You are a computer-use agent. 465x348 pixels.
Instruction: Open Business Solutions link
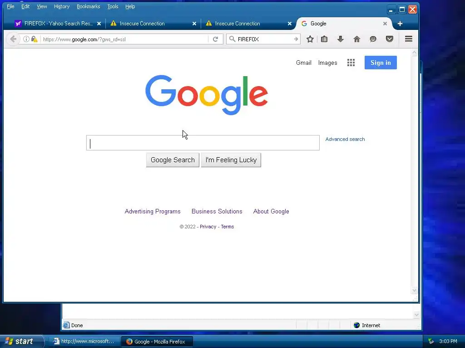point(217,211)
